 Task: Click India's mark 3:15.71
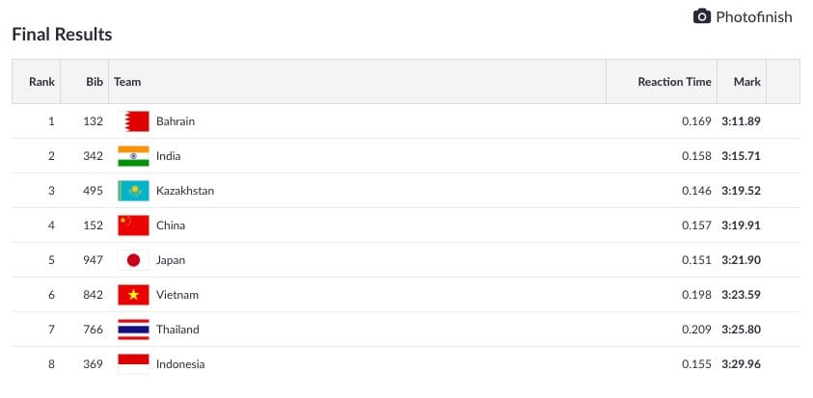741,156
